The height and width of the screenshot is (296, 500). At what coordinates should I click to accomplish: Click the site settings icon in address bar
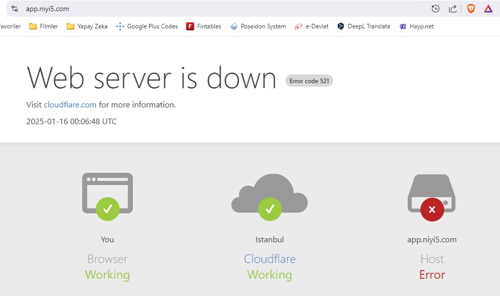15,9
